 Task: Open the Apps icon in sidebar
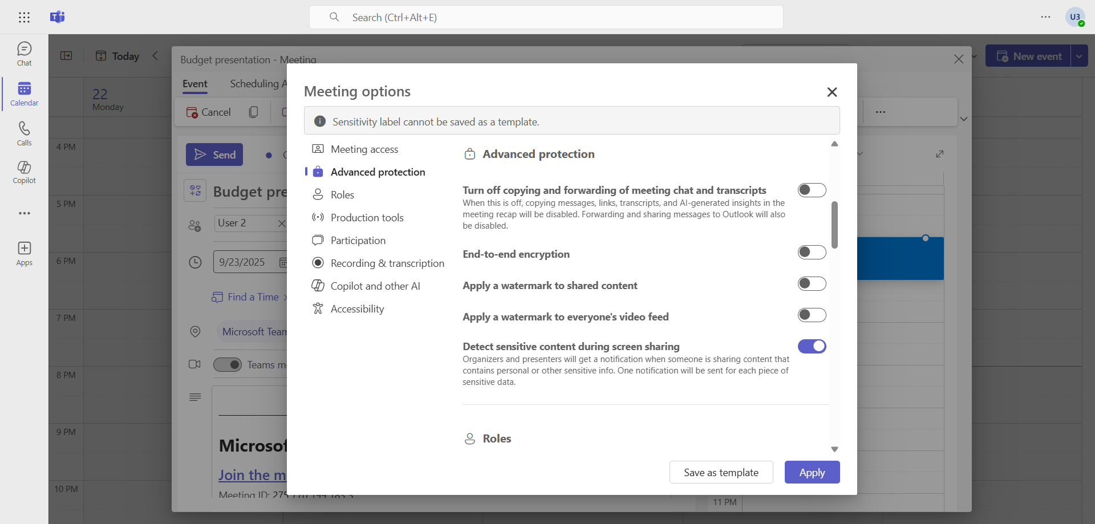click(24, 253)
